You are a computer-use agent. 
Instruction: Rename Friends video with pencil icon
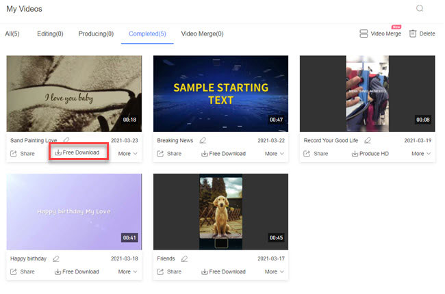[x=184, y=258]
